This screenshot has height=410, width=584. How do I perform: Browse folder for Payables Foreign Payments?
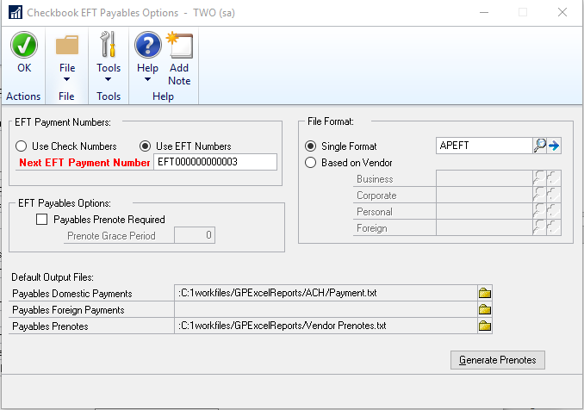coord(485,309)
